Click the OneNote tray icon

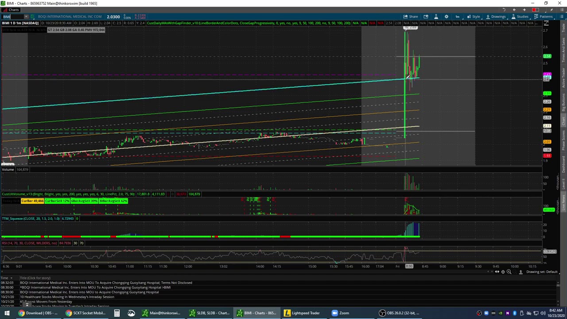(x=507, y=313)
